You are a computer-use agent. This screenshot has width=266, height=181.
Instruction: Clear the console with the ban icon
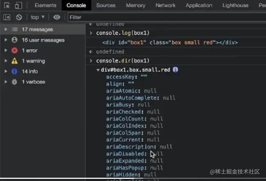(x=19, y=17)
